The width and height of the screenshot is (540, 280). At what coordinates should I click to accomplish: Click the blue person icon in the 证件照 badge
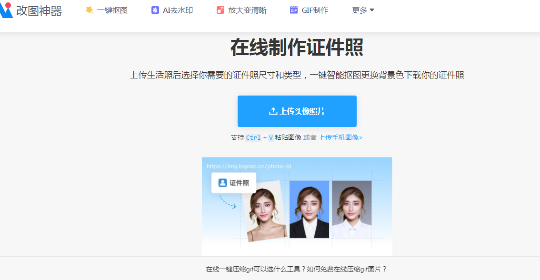point(222,183)
